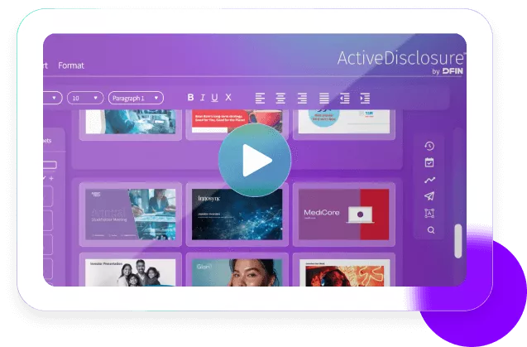Select the Annual Stockholder Meeting template
This screenshot has width=527, height=347.
tap(131, 214)
